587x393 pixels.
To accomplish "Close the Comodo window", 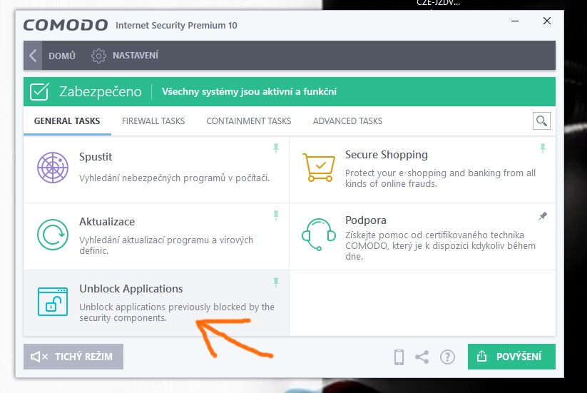I will (547, 21).
